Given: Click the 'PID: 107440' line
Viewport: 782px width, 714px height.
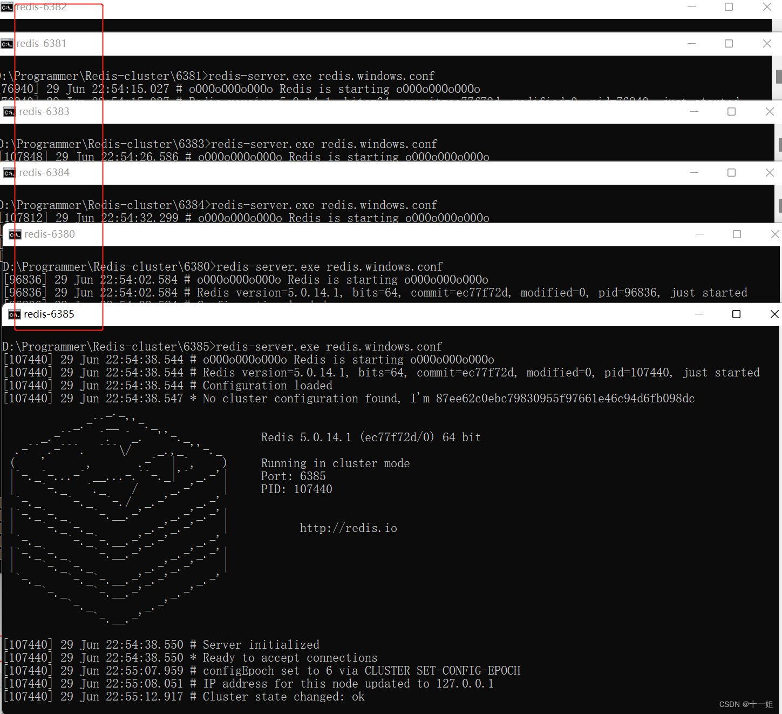Looking at the screenshot, I should [x=296, y=489].
